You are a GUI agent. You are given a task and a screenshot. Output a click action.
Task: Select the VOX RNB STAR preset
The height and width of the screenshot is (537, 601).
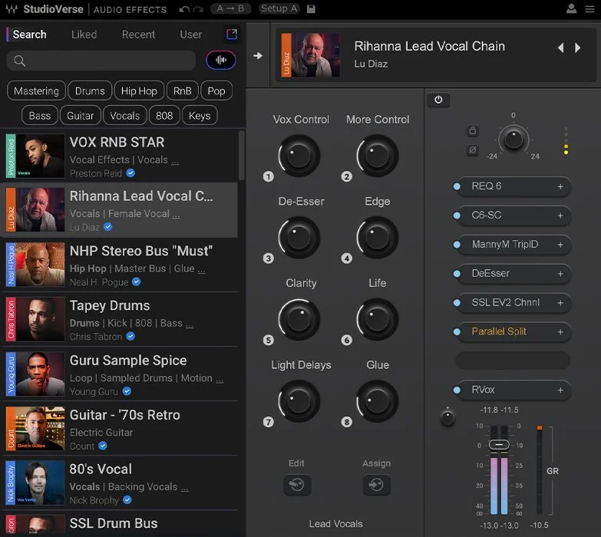(x=120, y=156)
